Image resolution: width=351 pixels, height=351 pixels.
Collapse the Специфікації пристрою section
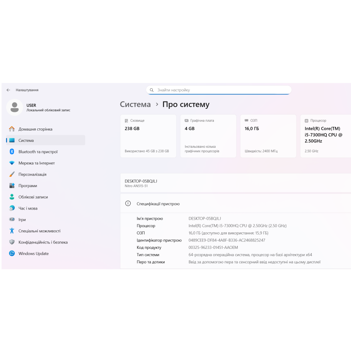pos(235,204)
